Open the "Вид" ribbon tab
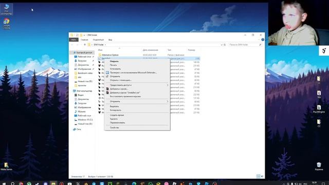Viewport: 329px width, 185px height. pyautogui.click(x=110, y=40)
